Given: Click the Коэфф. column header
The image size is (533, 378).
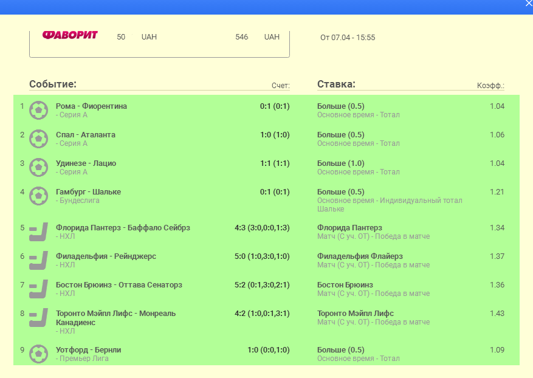Looking at the screenshot, I should tap(490, 86).
